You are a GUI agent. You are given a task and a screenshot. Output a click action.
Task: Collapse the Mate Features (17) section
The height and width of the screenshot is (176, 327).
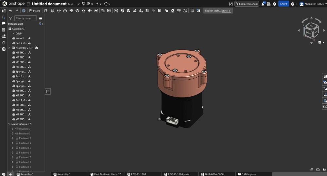click(9, 124)
